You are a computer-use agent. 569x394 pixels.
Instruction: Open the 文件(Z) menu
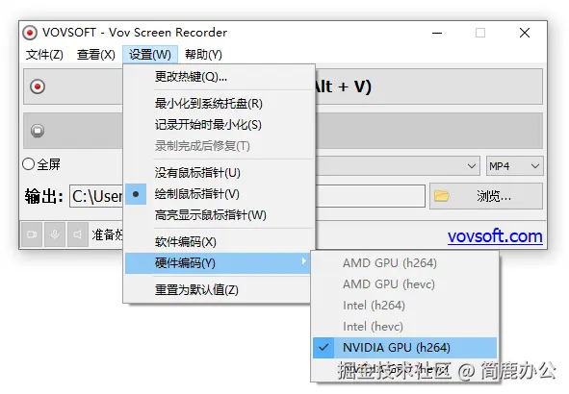[x=44, y=55]
